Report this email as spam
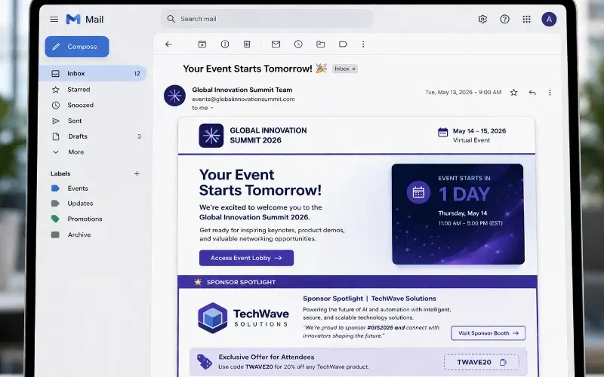This screenshot has width=604, height=377. coord(225,44)
